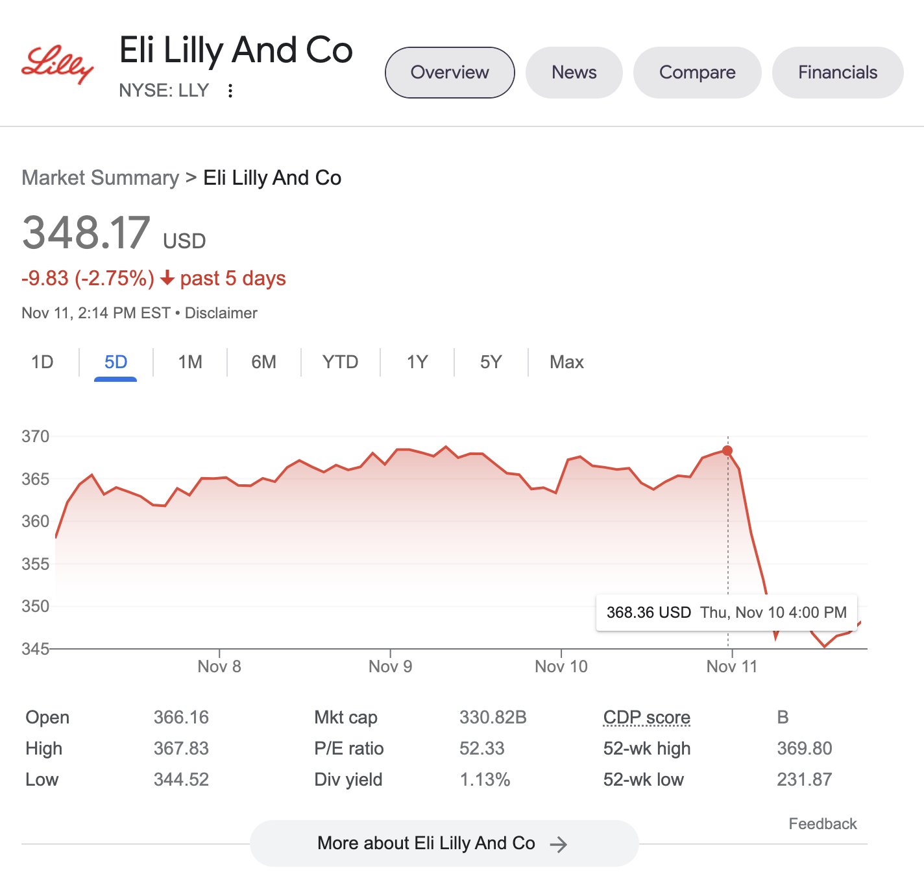Click the Disclaimer link
924x892 pixels.
click(x=221, y=313)
